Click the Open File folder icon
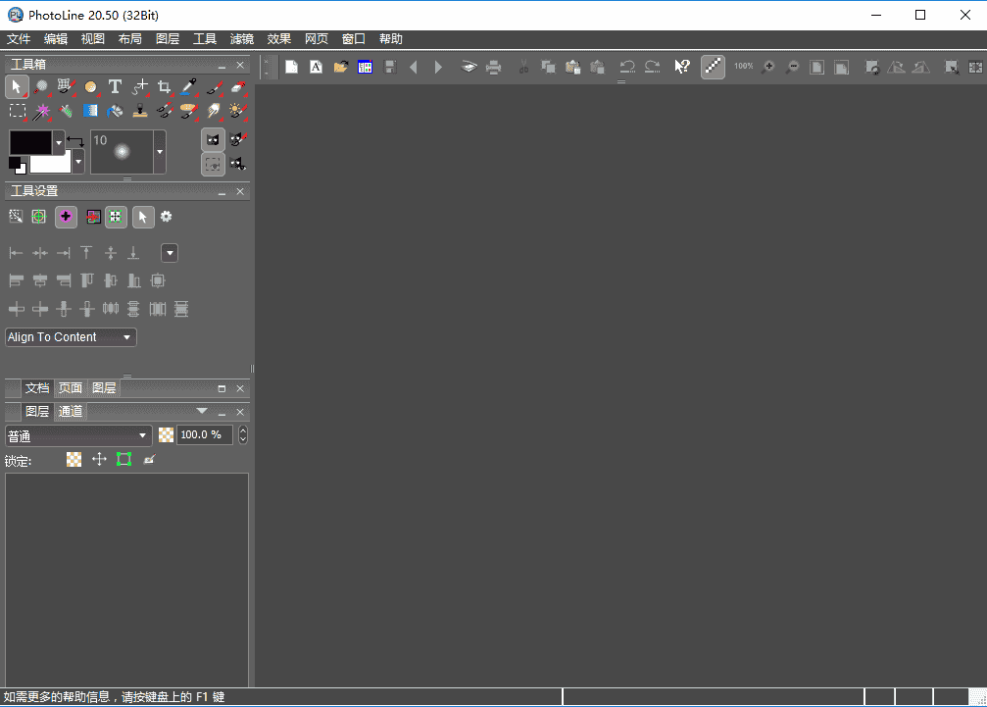Screen dimensions: 987x707 (x=341, y=67)
